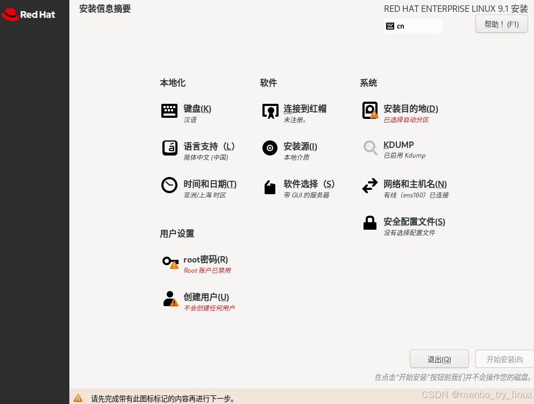Image resolution: width=534 pixels, height=404 pixels.
Task: Click the cn keyboard layout indicator
Action: point(413,26)
